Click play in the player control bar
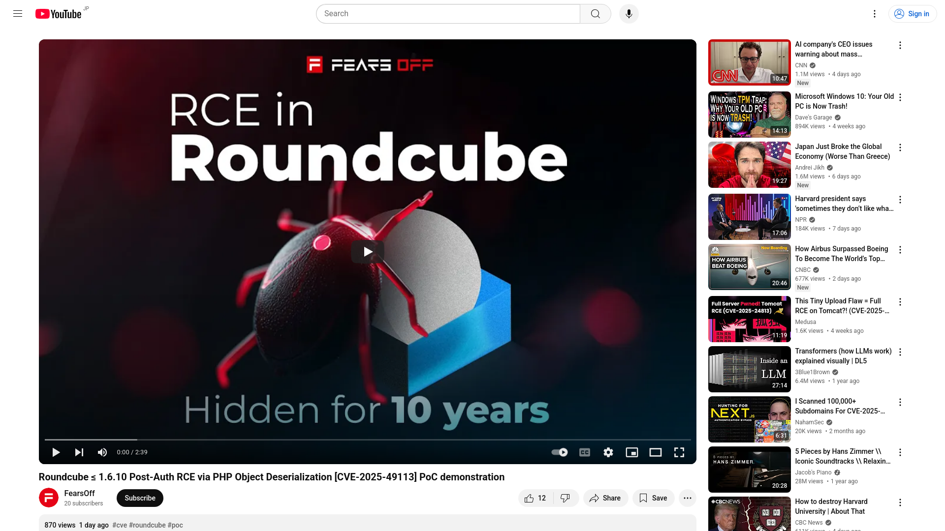This screenshot has height=531, width=945. tap(56, 452)
